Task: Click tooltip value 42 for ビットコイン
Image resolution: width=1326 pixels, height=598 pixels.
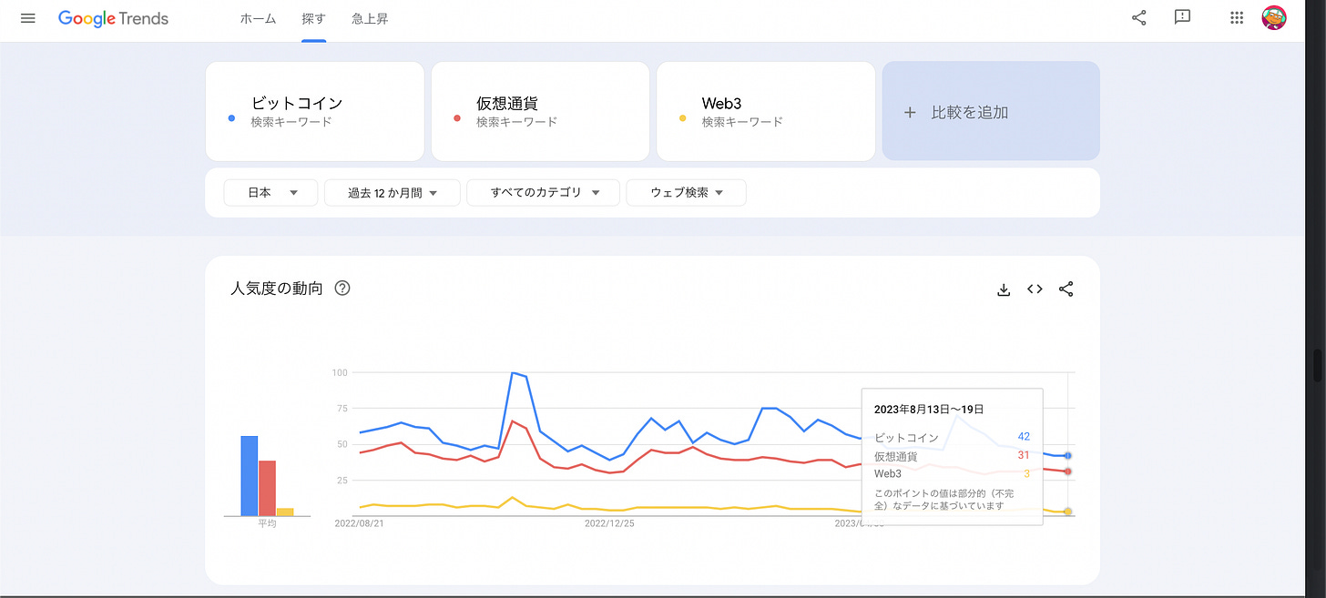Action: (1024, 437)
